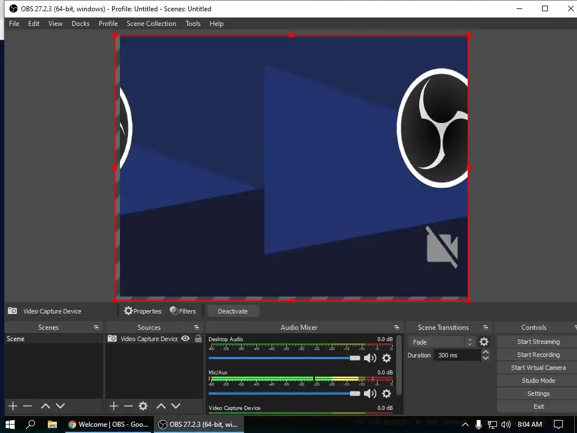The height and width of the screenshot is (433, 577).
Task: Click the microphone tray icon
Action: 478,425
